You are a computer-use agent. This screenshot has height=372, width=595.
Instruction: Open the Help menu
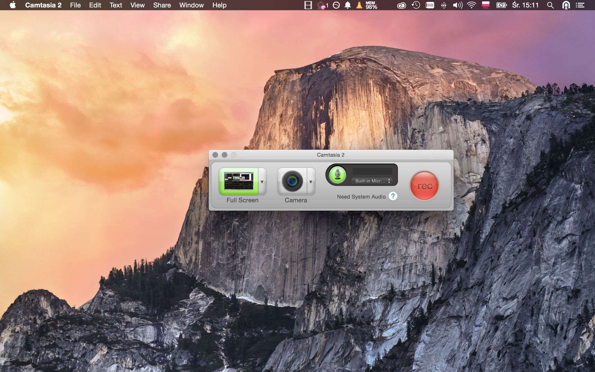tap(219, 5)
